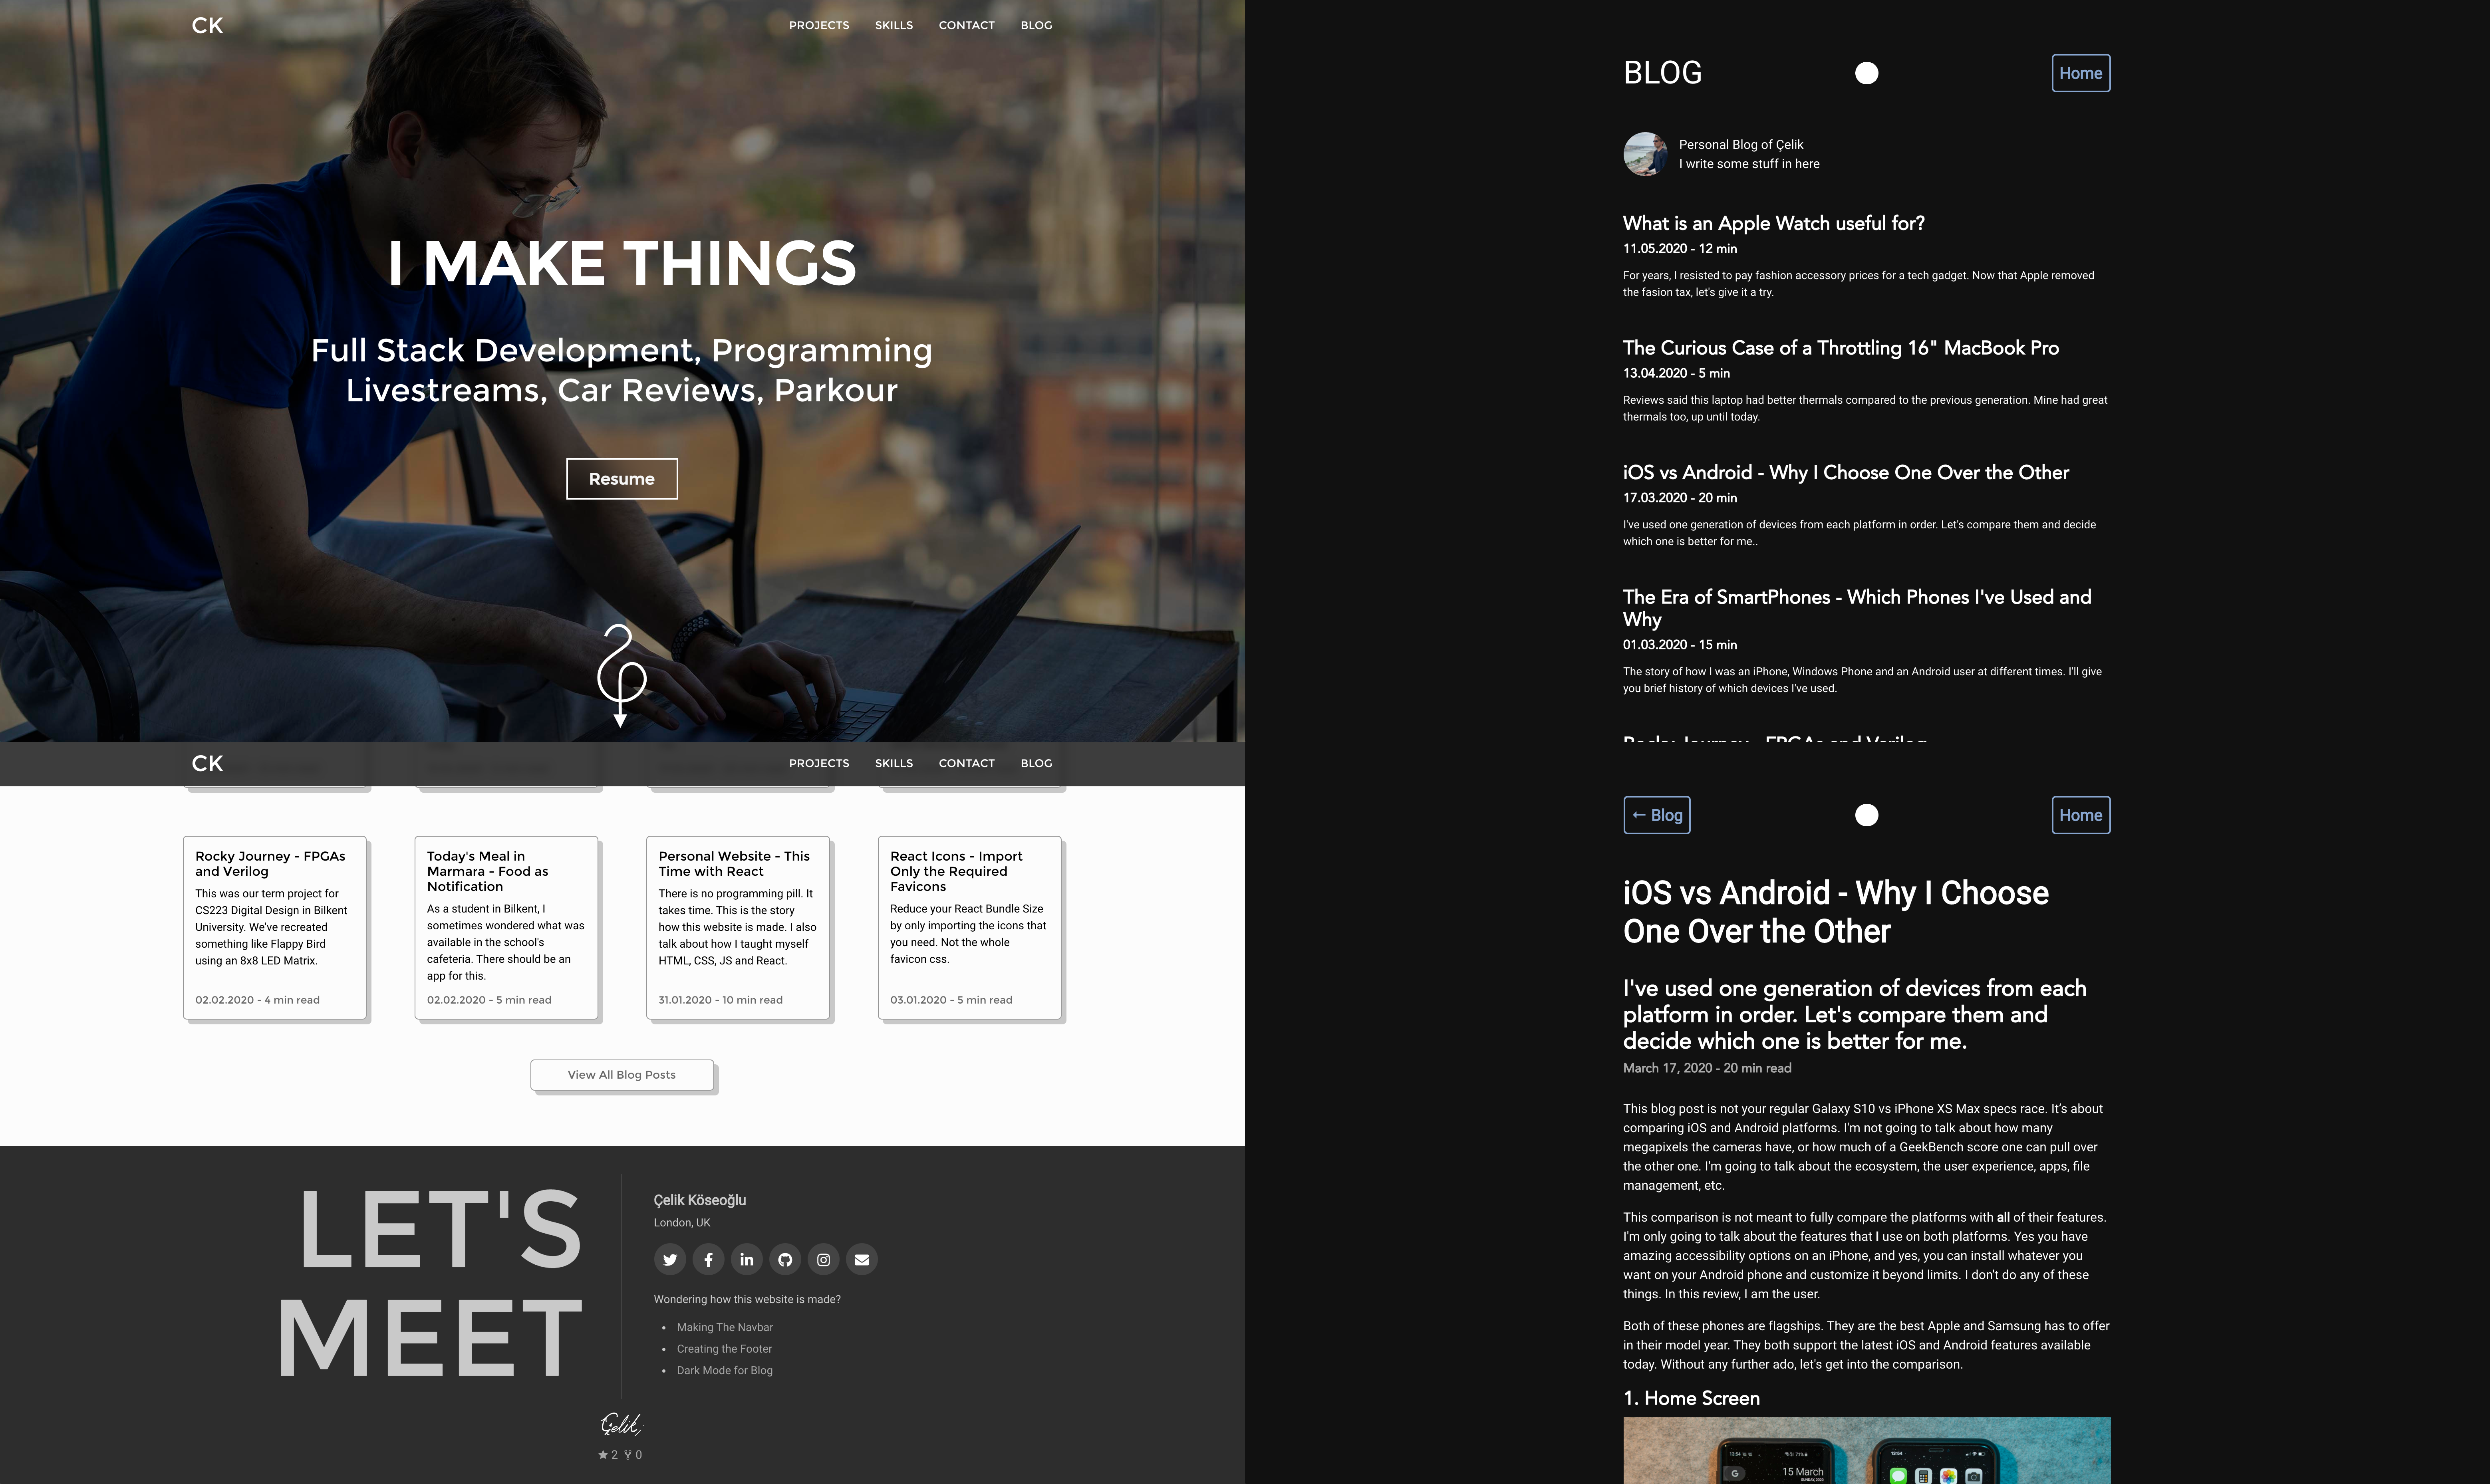Open iOS vs Android post in blog list
Image resolution: width=2490 pixels, height=1484 pixels.
pos(1846,473)
